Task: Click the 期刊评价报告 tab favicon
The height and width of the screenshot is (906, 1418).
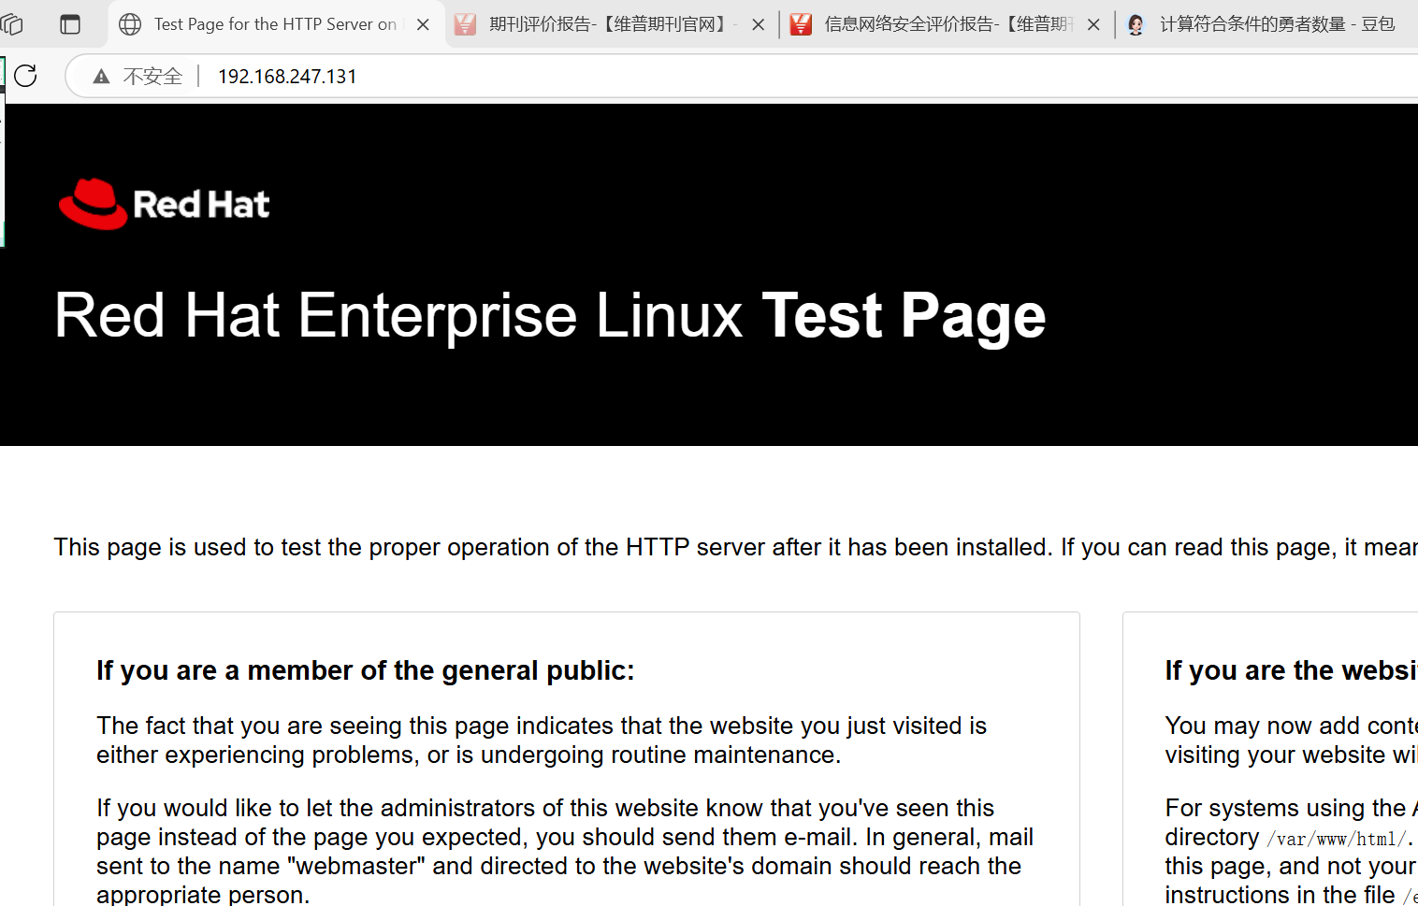Action: 465,24
